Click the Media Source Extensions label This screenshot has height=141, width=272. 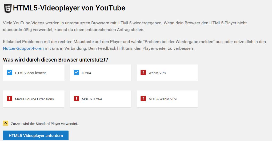tap(34, 99)
